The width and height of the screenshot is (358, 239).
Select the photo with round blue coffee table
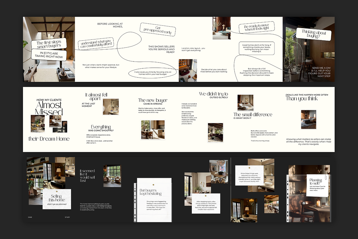[x=222, y=28]
